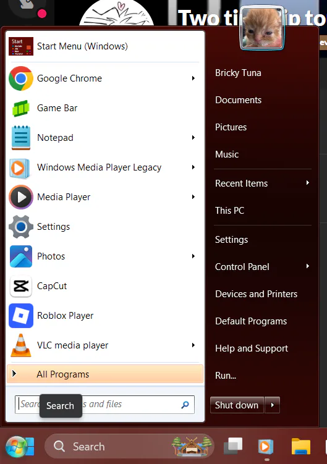Open the Start Menu (Windows) app icon
Viewport: 327px width, 464px height.
point(21,46)
